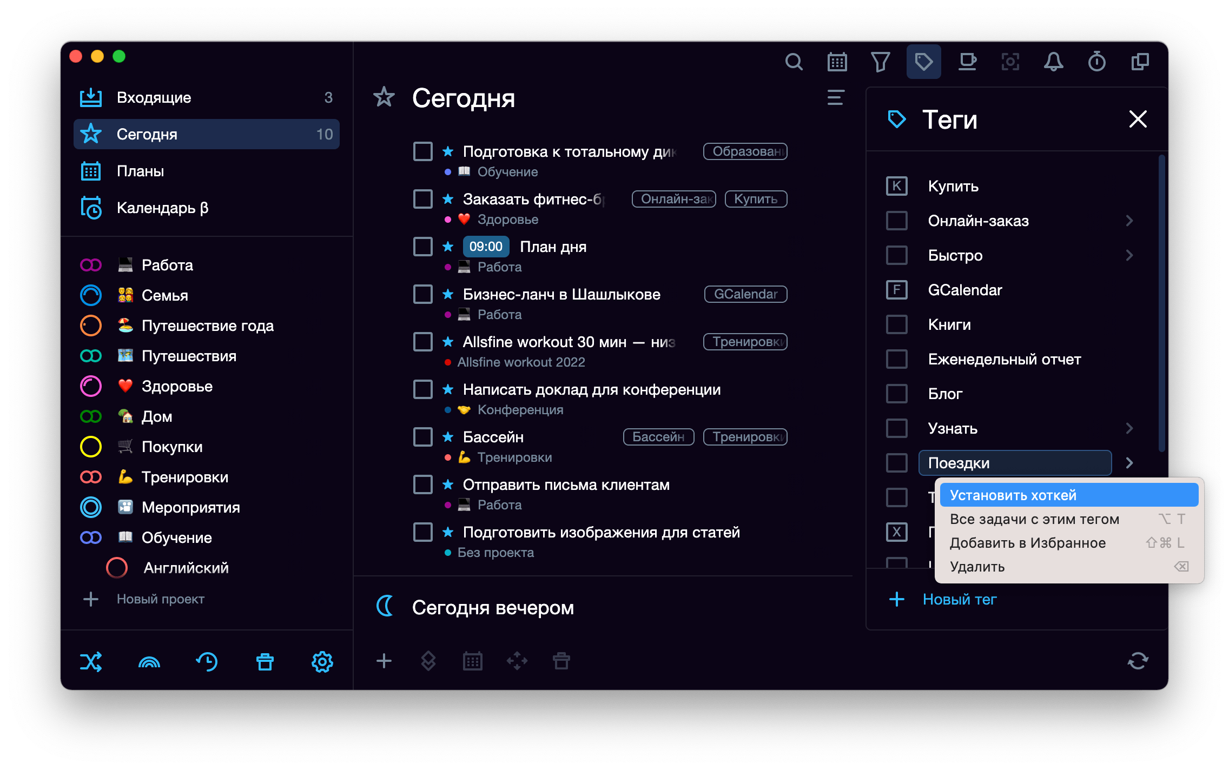Screen dimensions: 1229x770
Task: Click the coffee cup break icon
Action: point(967,62)
